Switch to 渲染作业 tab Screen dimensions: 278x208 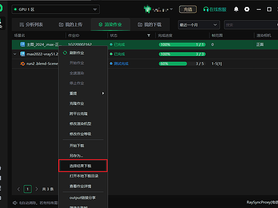click(x=111, y=25)
